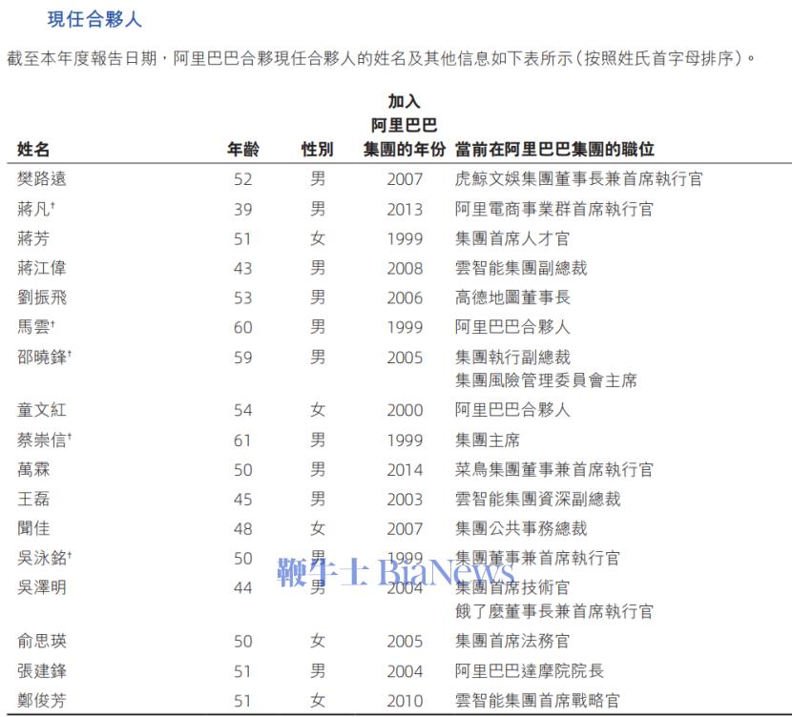Click 吳澤明's age value 44

click(x=243, y=588)
